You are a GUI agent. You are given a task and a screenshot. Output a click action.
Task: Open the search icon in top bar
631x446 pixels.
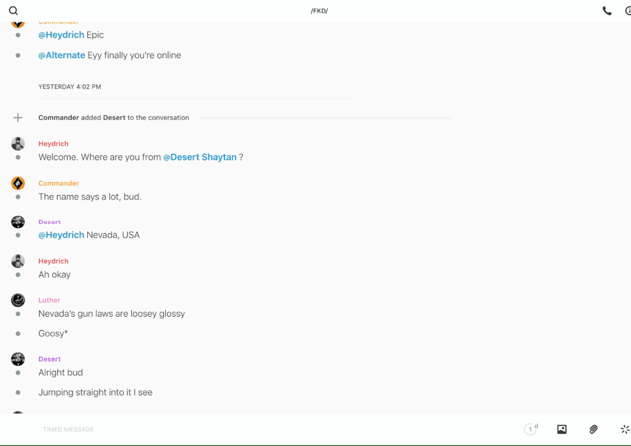(13, 11)
